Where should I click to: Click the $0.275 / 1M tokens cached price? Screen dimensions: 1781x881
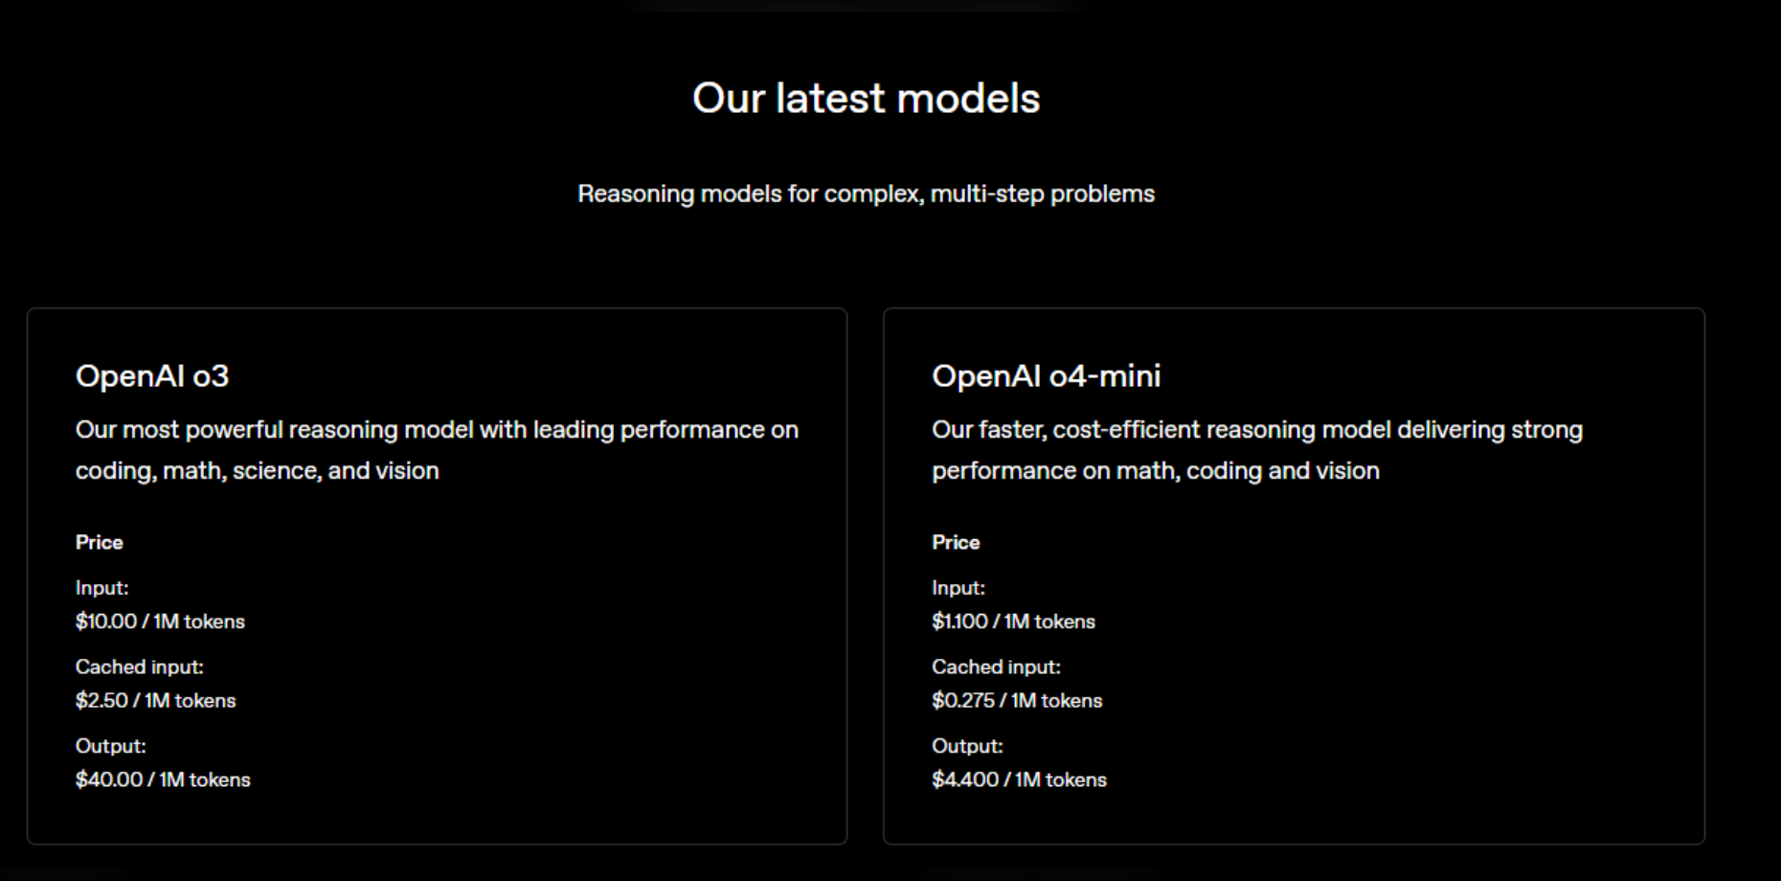click(x=1017, y=700)
